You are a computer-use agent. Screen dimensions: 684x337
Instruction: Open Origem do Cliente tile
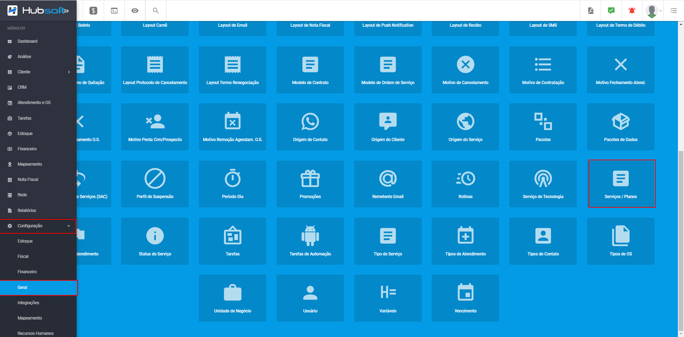pyautogui.click(x=388, y=127)
